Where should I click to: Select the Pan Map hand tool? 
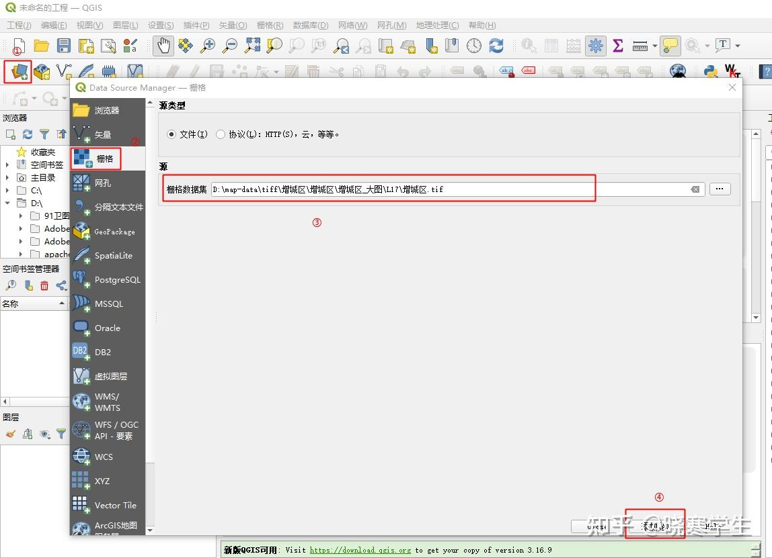point(163,46)
